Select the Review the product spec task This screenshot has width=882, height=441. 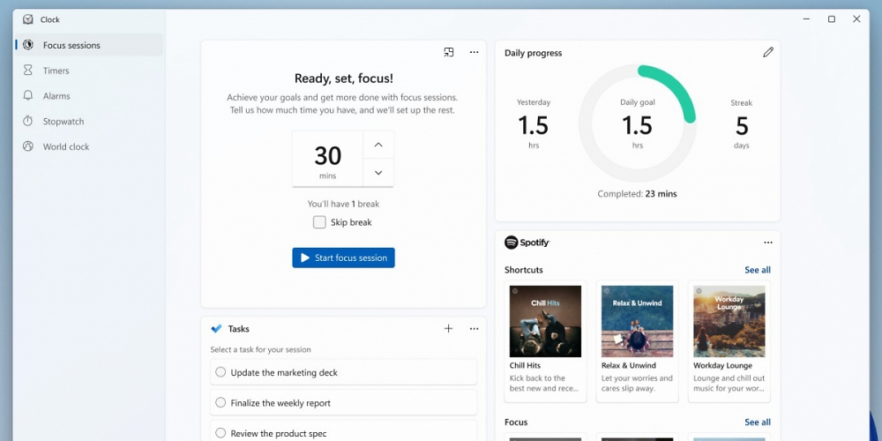(x=344, y=431)
